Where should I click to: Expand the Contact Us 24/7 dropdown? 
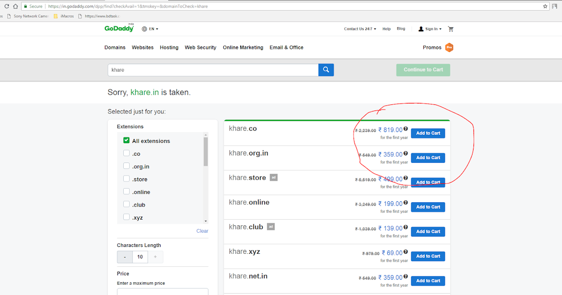tap(359, 29)
